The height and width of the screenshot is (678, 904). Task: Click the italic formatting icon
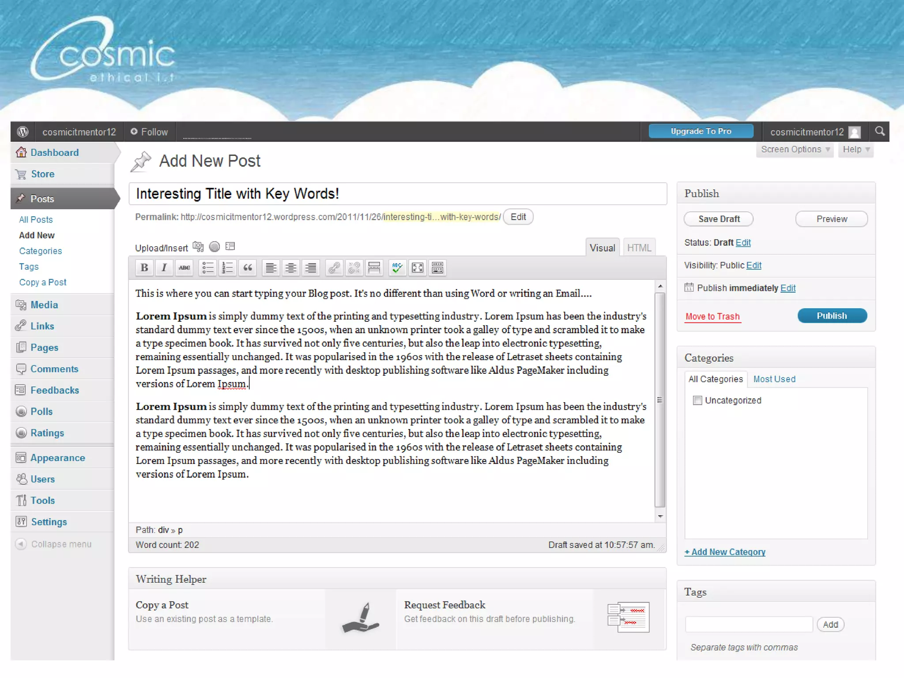[164, 267]
